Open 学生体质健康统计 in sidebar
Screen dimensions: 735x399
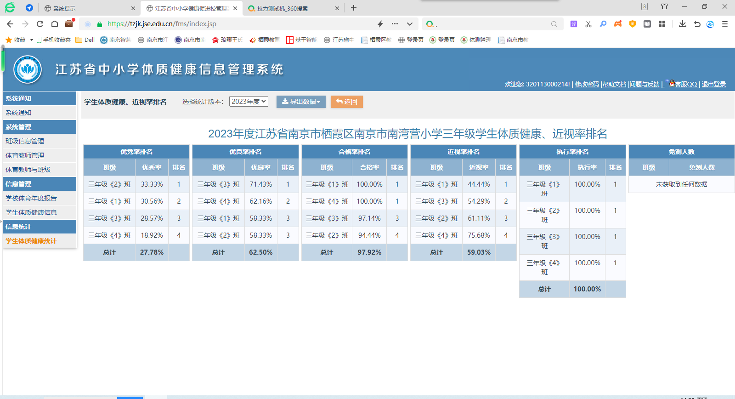(x=40, y=241)
